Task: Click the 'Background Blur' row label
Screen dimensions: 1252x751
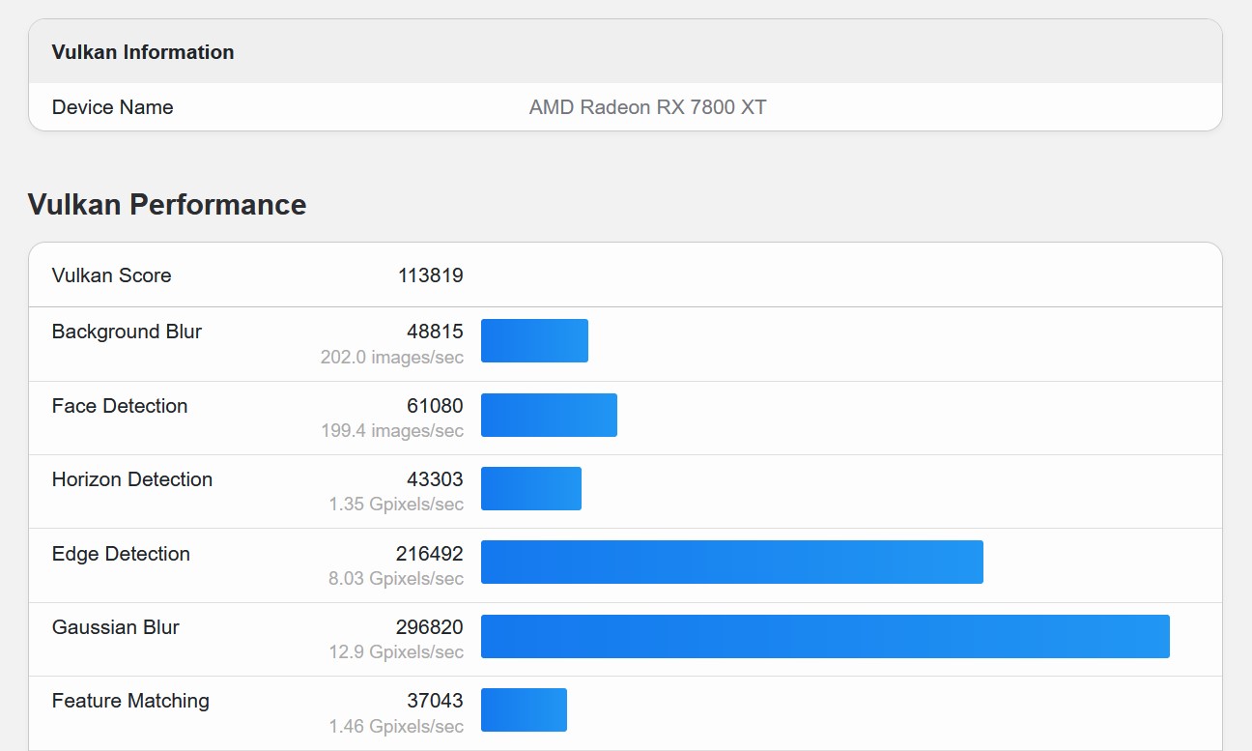Action: coord(127,332)
